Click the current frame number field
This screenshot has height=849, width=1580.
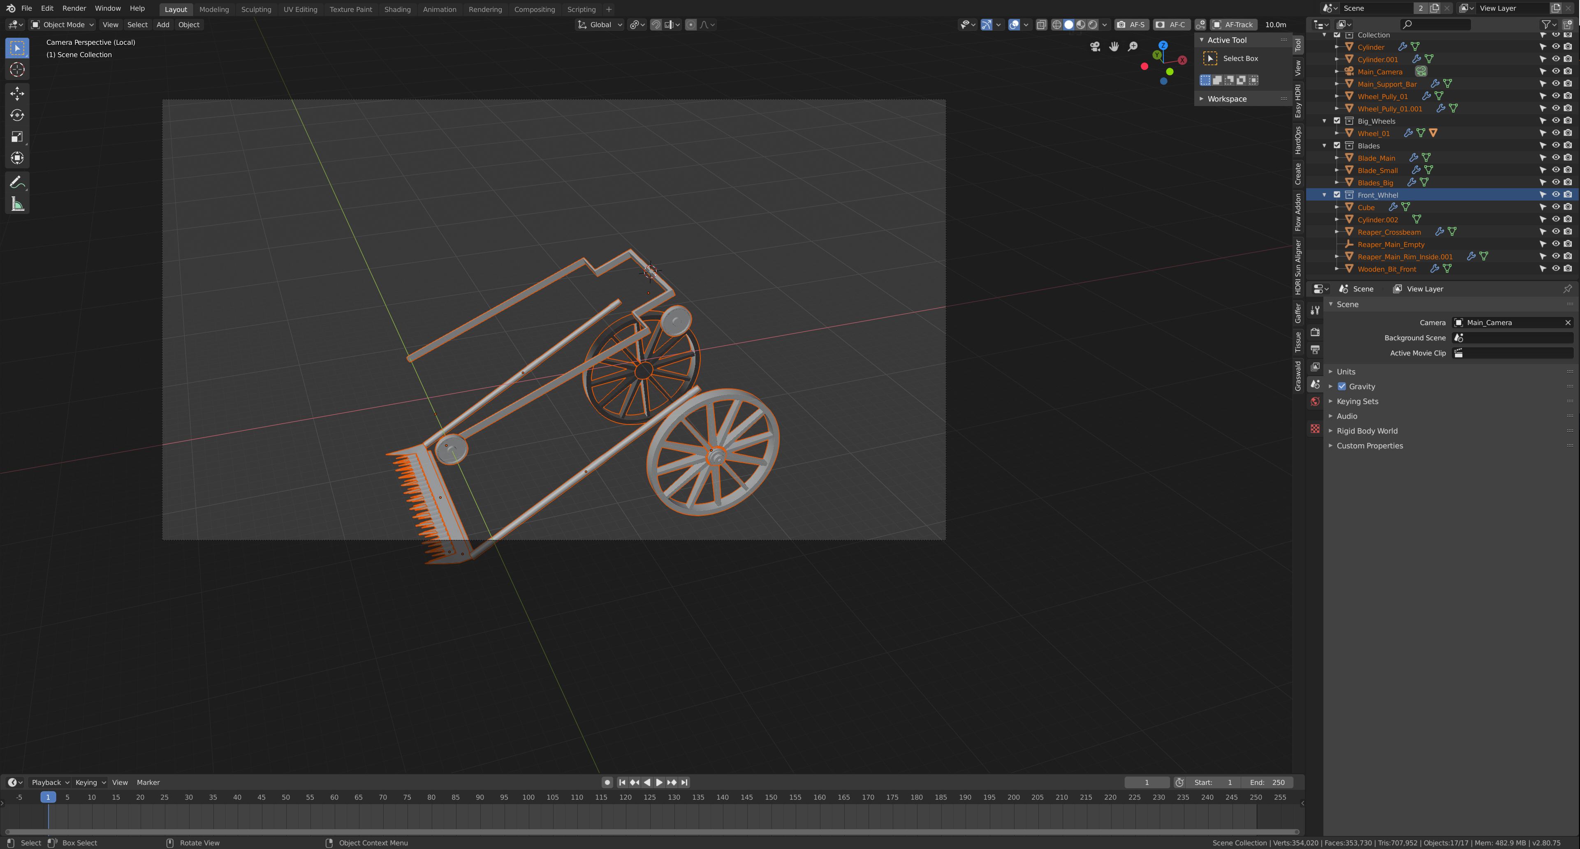click(x=1147, y=782)
